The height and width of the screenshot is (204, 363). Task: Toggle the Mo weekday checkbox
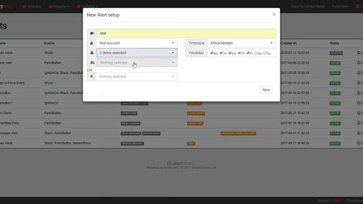click(x=212, y=53)
